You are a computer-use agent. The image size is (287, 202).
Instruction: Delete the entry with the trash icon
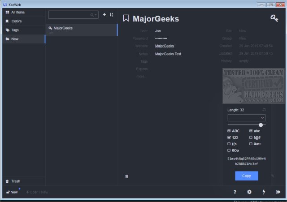coord(126,176)
